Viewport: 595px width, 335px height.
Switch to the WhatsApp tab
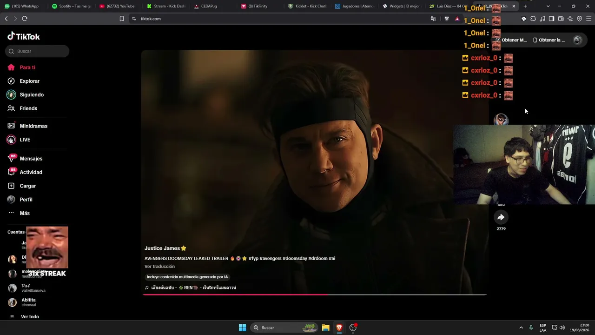click(x=23, y=6)
